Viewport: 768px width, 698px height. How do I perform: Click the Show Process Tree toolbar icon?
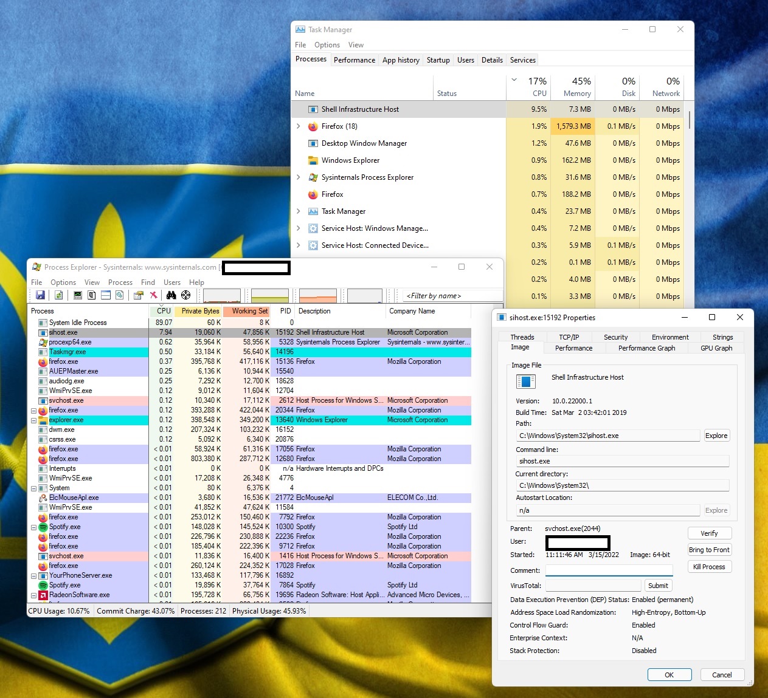point(92,295)
